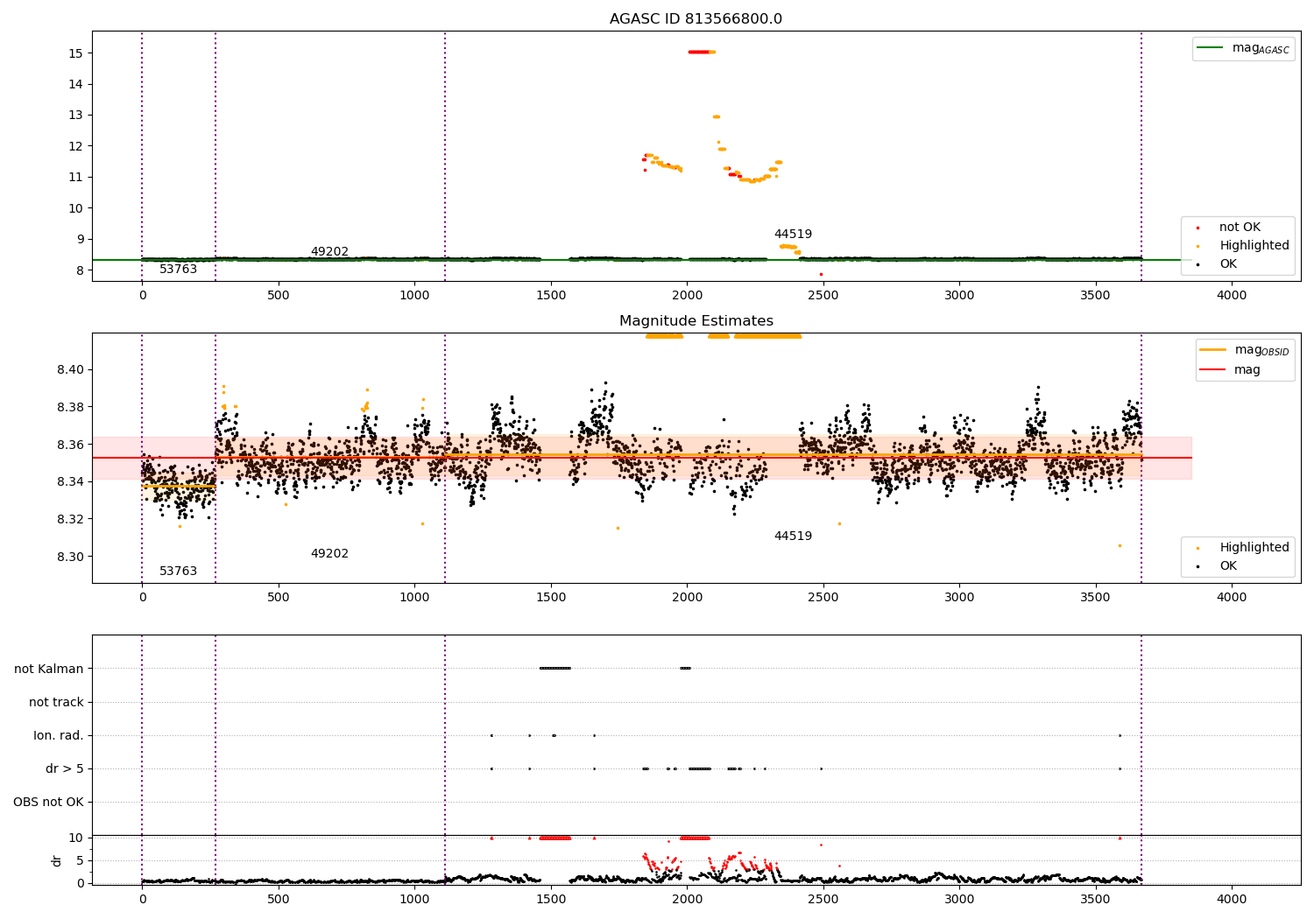Click the plot title AGASC ID 813566800.0

pos(696,19)
